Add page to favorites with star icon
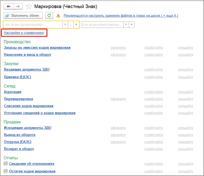The width and height of the screenshot is (204, 176). pos(29,6)
